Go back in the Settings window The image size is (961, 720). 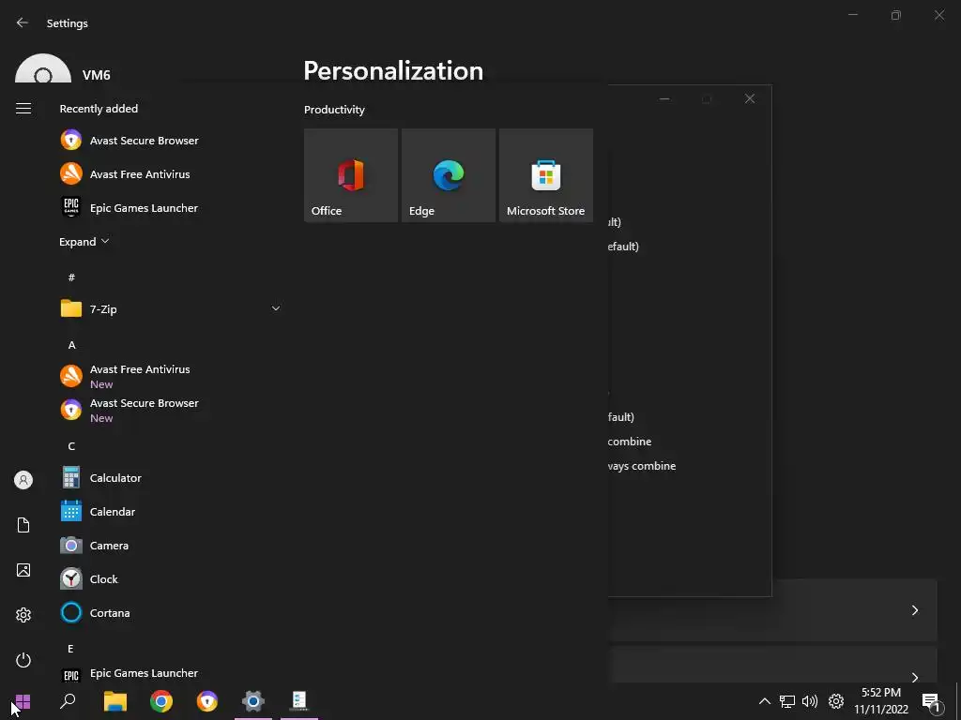coord(23,22)
